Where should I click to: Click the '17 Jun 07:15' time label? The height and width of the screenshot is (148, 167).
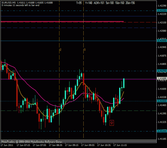point(23,145)
